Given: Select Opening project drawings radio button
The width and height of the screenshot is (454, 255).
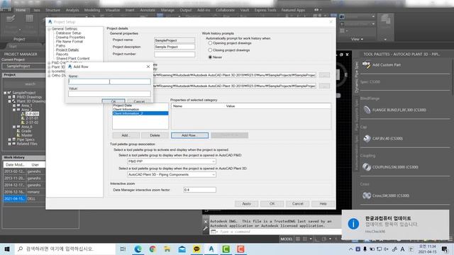Looking at the screenshot, I should pos(210,43).
